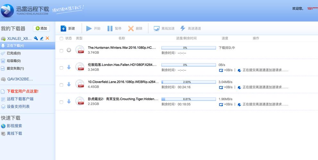The width and height of the screenshot is (318, 160).
Task: Click queued clock status icon of Huntsman
Action: click(69, 50)
